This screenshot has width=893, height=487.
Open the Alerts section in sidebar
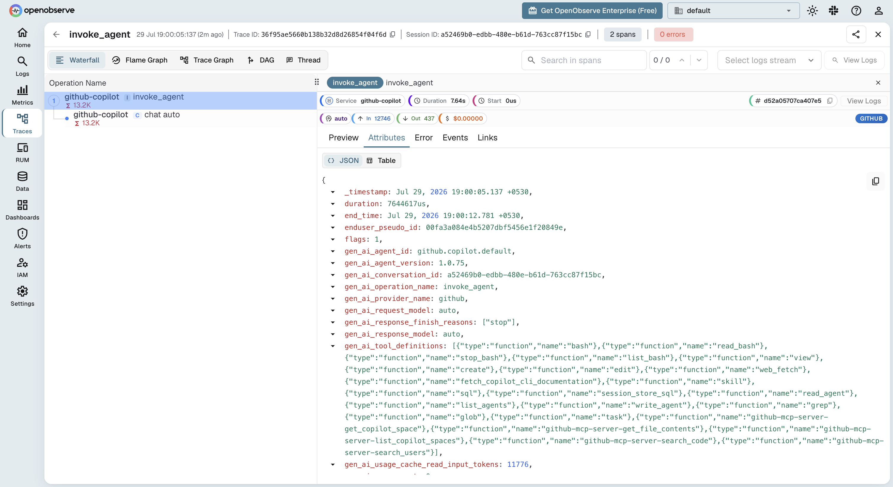click(x=22, y=239)
